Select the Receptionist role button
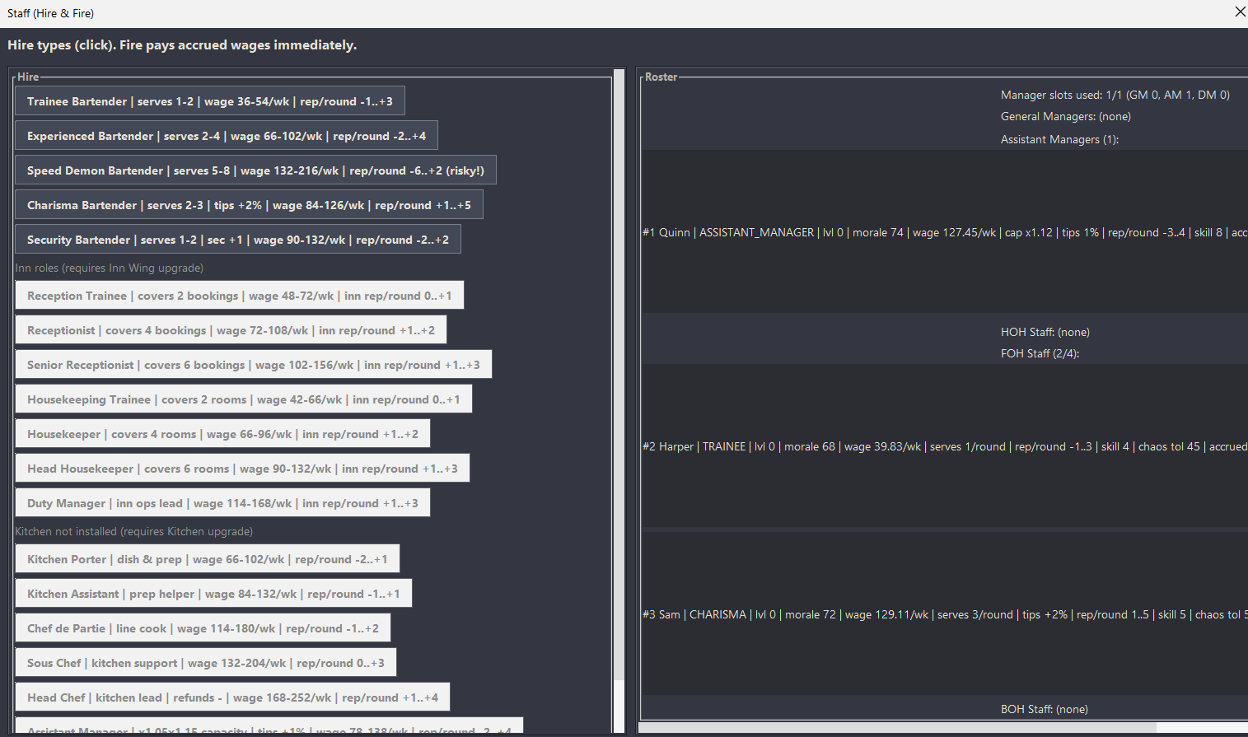Screen dimensions: 1248x737 [231, 330]
